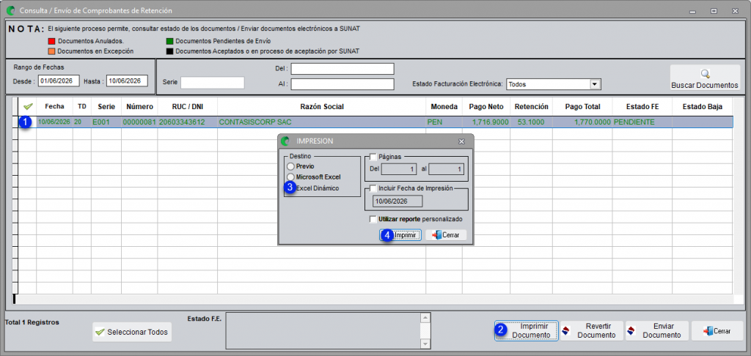Click the Estado FE column header
The width and height of the screenshot is (751, 356).
pos(642,107)
